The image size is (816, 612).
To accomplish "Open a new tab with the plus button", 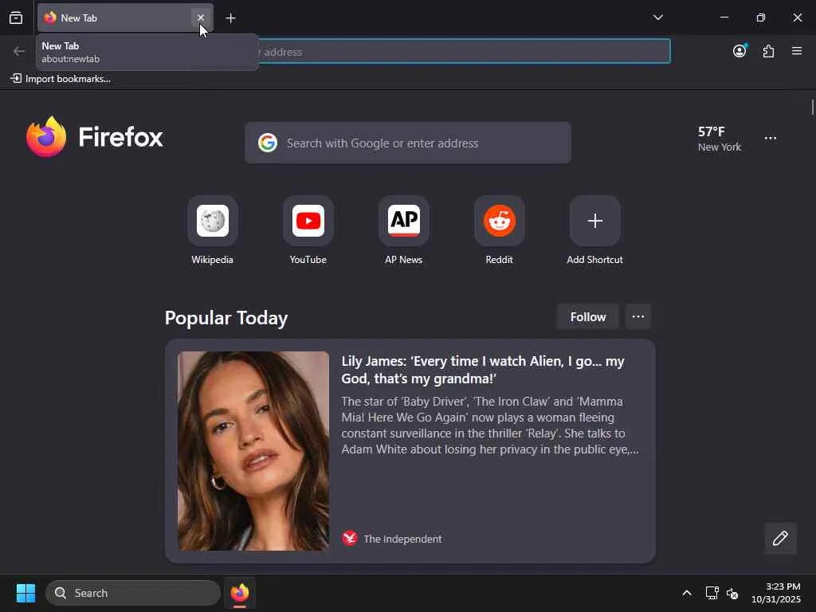I will pos(230,18).
